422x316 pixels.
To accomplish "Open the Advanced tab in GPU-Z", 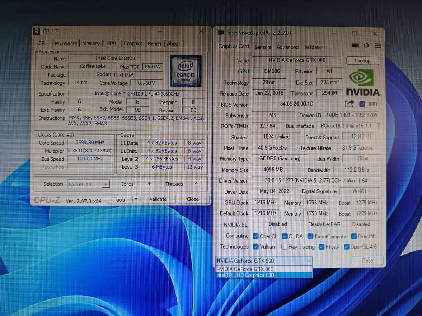I will point(287,47).
